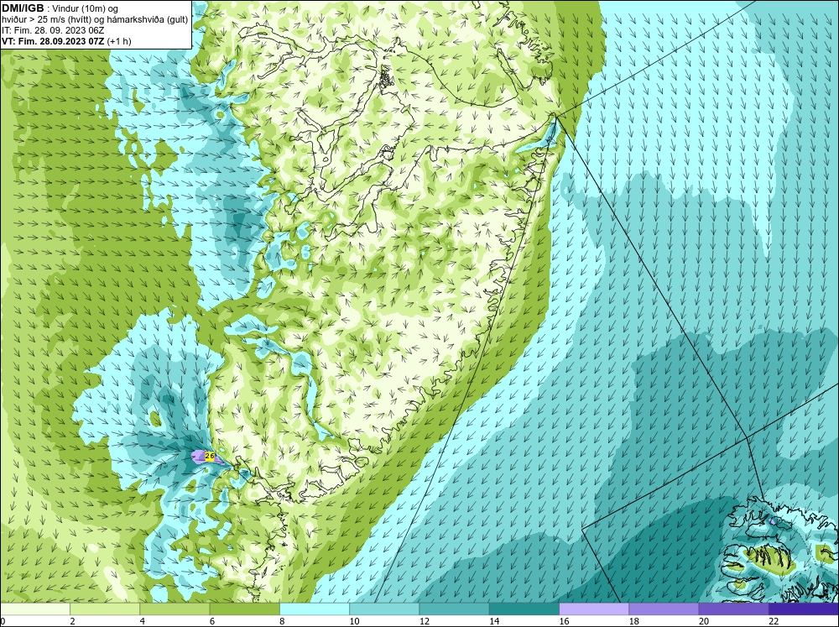Click the deep purple legend swatch above 22
839x627 pixels.
click(x=804, y=609)
